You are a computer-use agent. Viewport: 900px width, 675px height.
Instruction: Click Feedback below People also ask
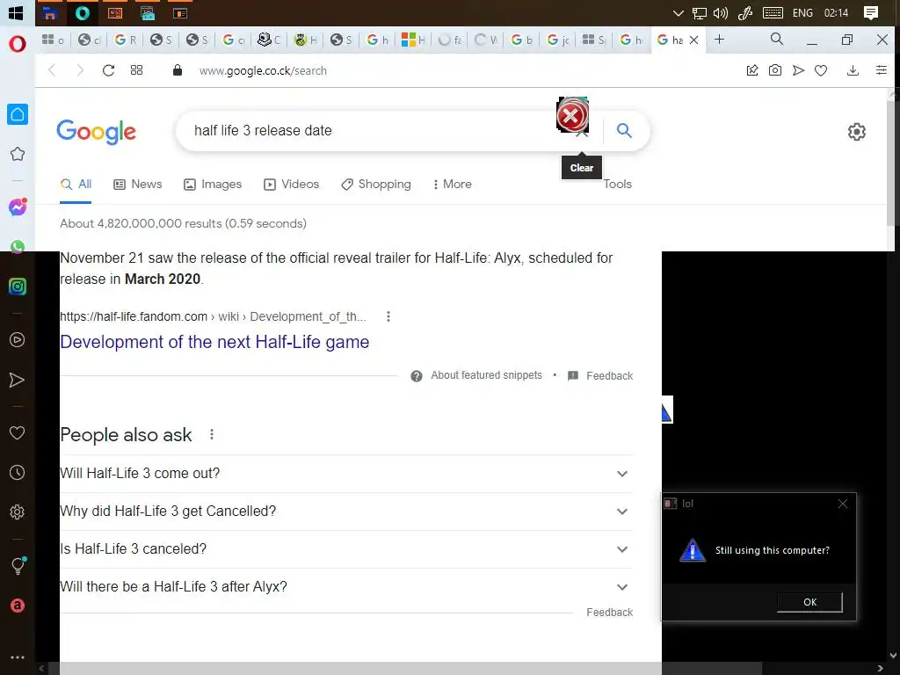[610, 613]
